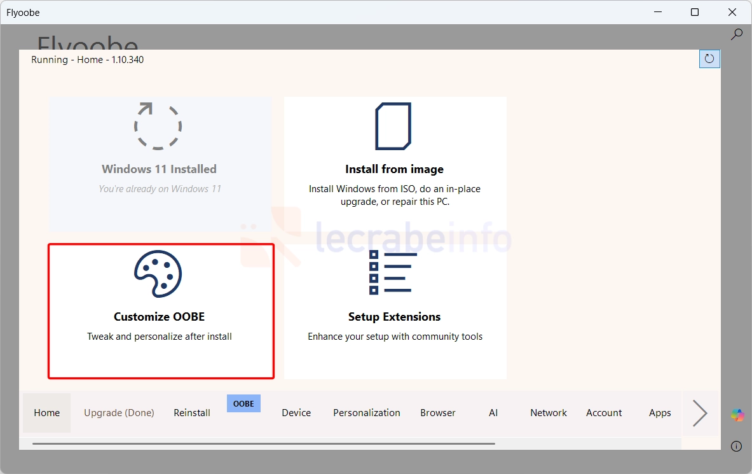Open the search magnifier icon
Image resolution: width=752 pixels, height=474 pixels.
[736, 34]
